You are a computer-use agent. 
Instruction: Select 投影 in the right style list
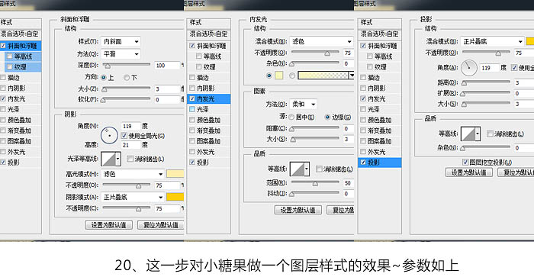point(379,163)
